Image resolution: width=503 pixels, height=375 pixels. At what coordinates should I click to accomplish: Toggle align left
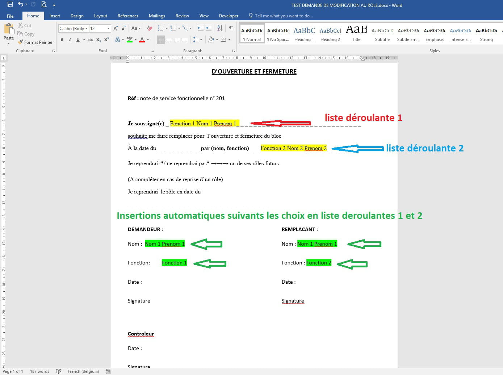tap(161, 39)
